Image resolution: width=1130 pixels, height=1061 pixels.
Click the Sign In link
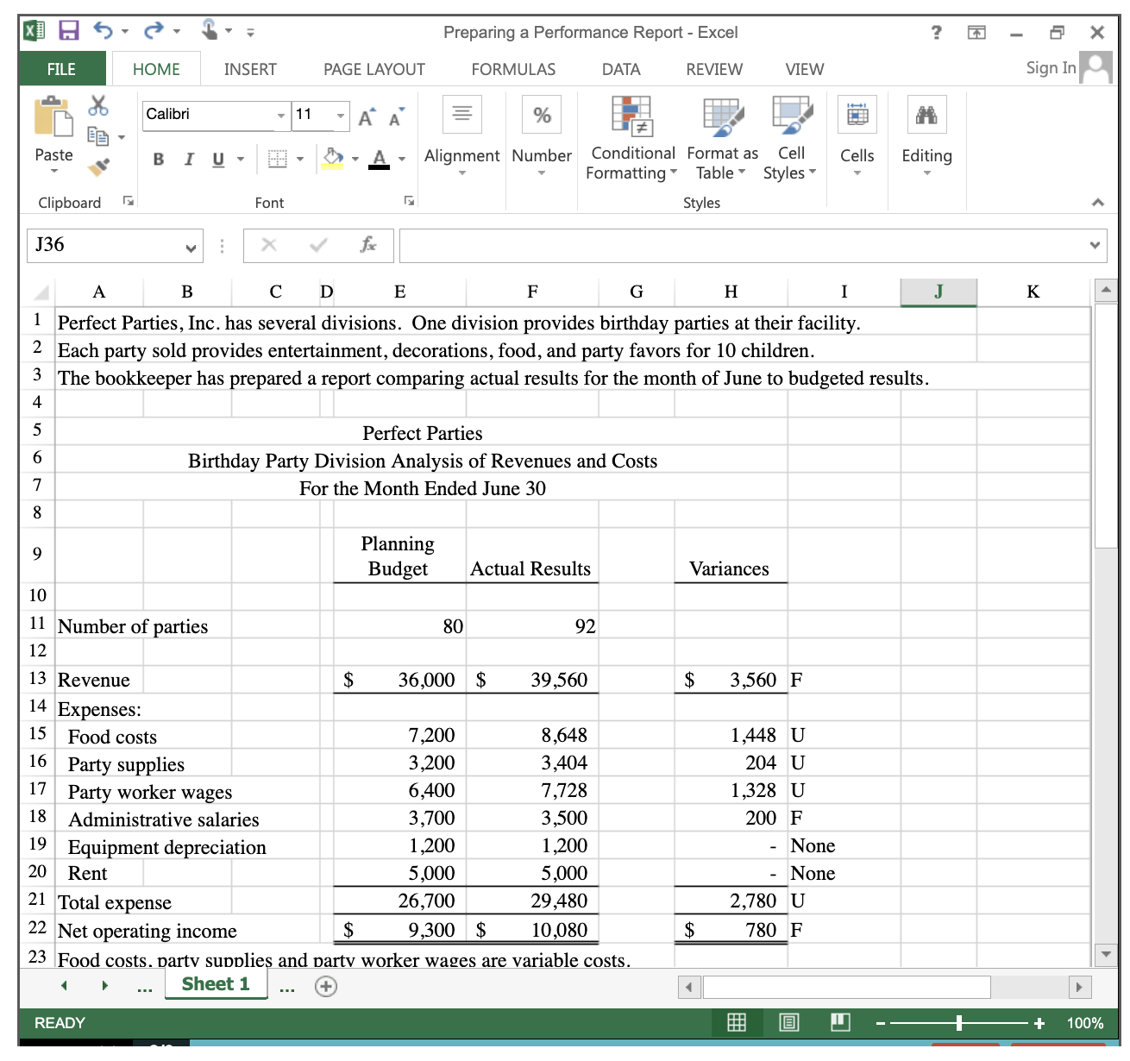coord(1049,67)
